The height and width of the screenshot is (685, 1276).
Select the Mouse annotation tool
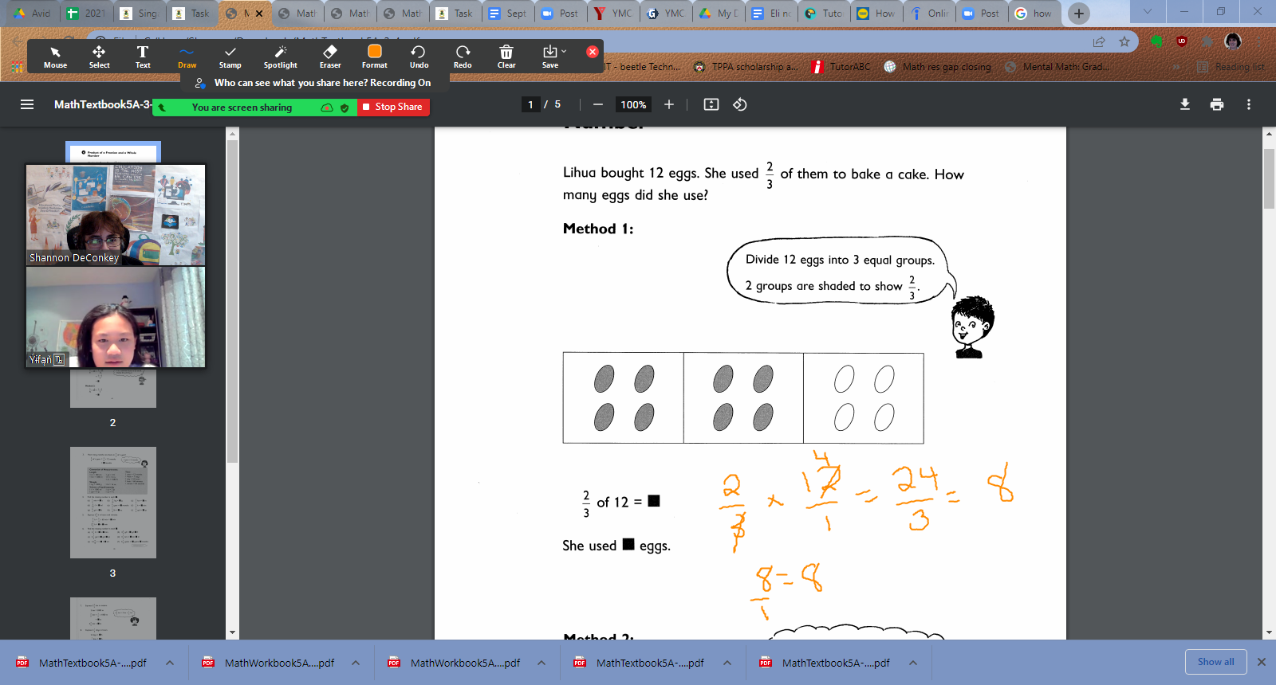pyautogui.click(x=55, y=57)
